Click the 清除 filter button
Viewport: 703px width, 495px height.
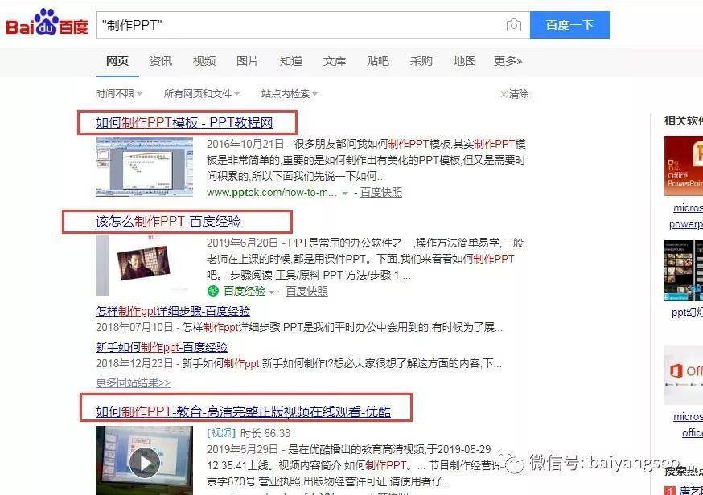[x=514, y=94]
